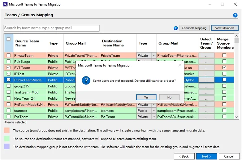Check the Pvt Team row checkbox
242x160 pixels.
pos(9,116)
